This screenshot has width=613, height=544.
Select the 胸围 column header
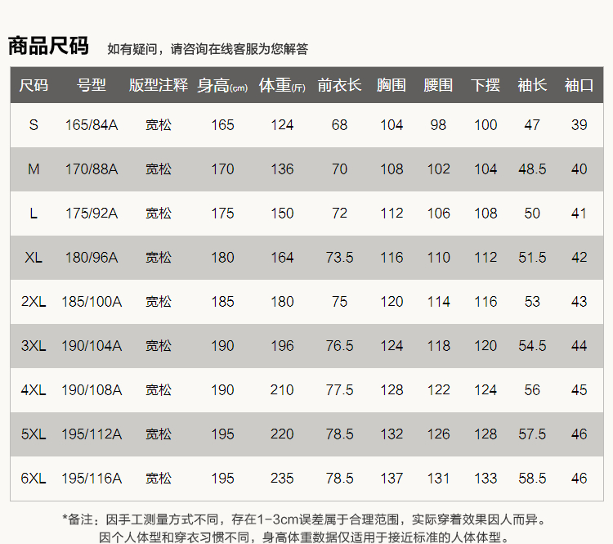[x=392, y=85]
